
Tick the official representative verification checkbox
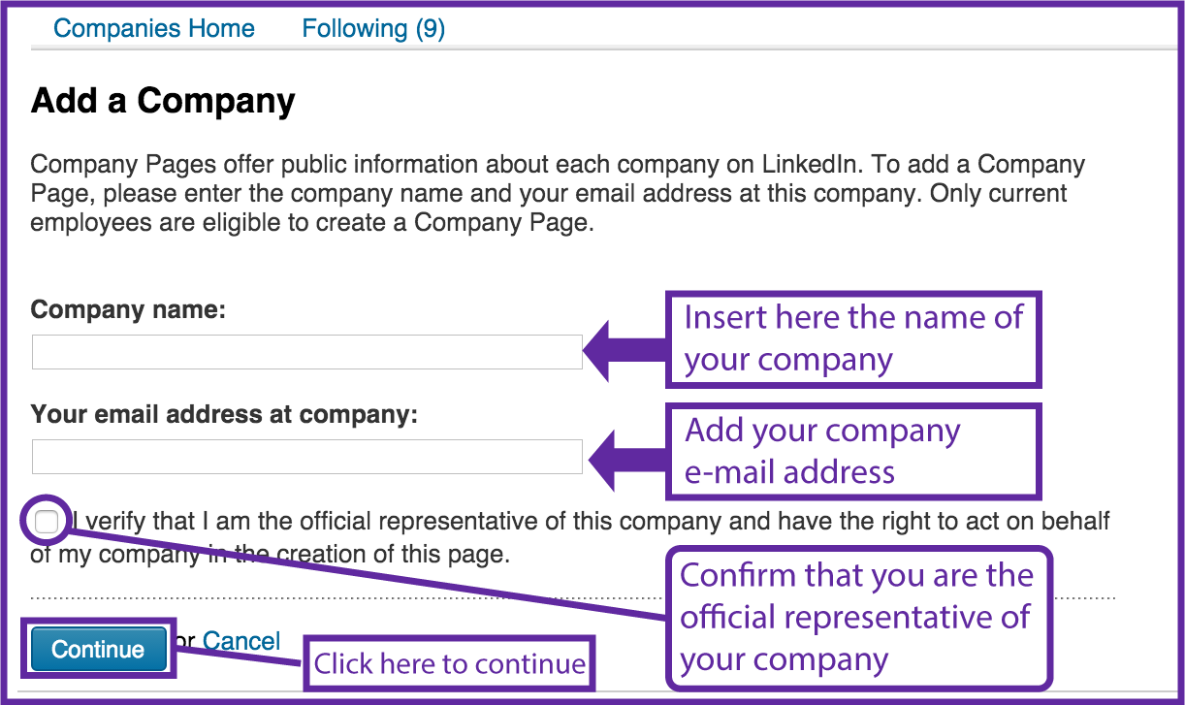(47, 524)
